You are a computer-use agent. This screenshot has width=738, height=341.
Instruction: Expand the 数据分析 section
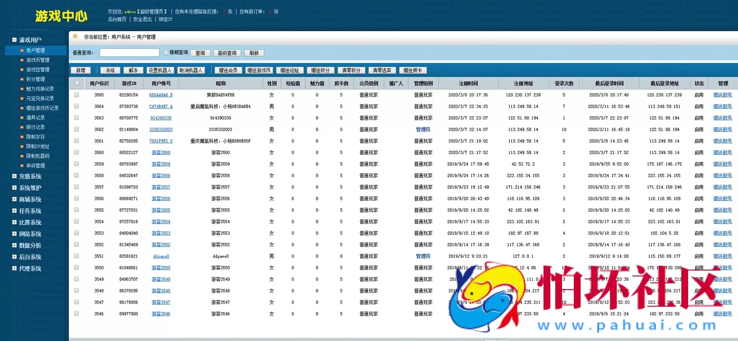[15, 246]
